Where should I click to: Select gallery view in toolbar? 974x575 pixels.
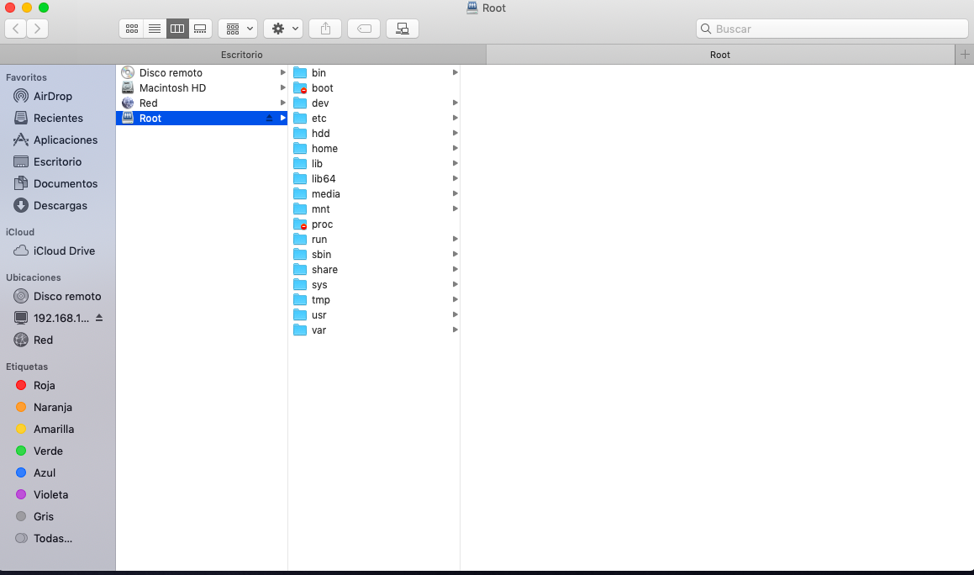(200, 29)
